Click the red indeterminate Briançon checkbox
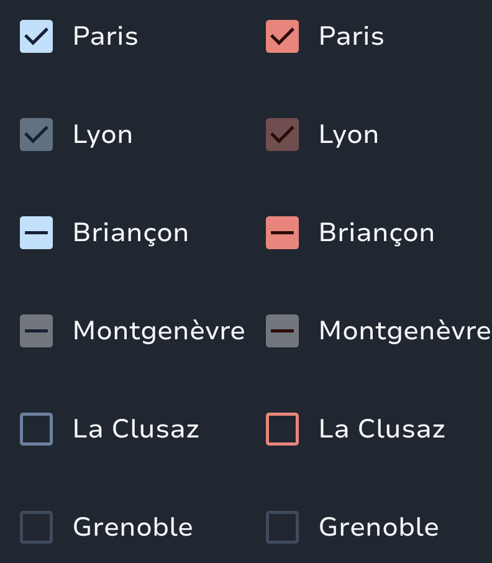 tap(282, 232)
